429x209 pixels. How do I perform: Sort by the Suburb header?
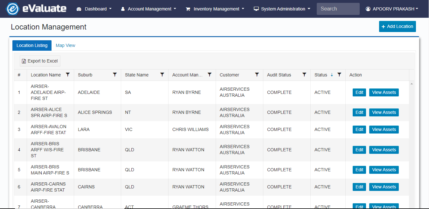click(85, 75)
